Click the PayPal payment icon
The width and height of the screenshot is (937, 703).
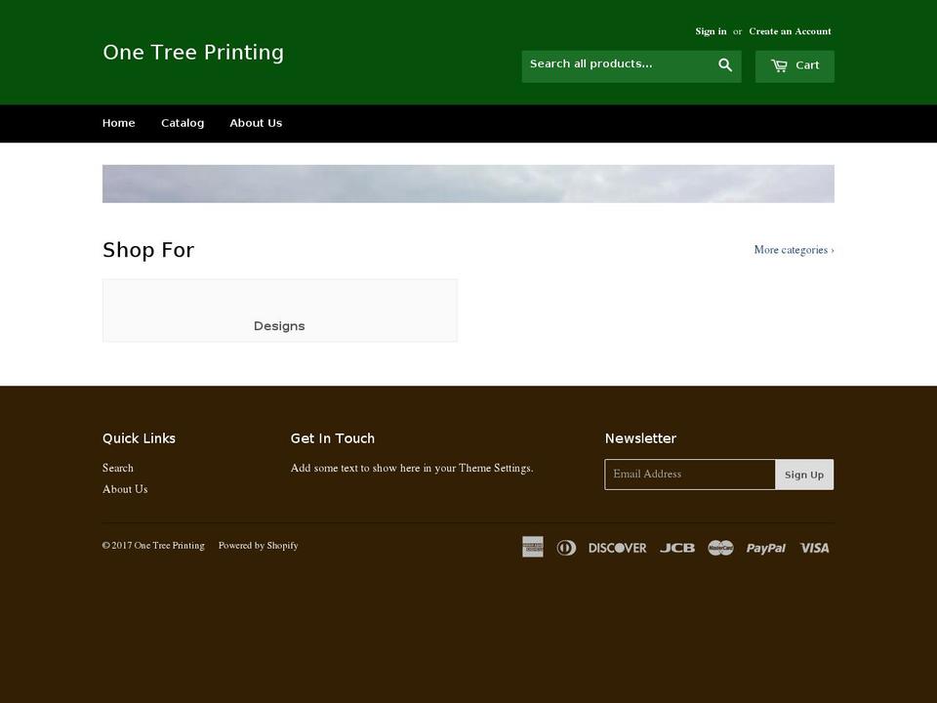click(765, 547)
